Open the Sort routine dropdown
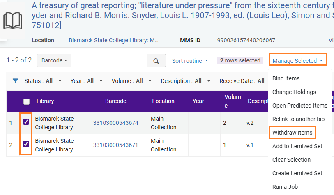The height and width of the screenshot is (195, 334). pyautogui.click(x=190, y=61)
